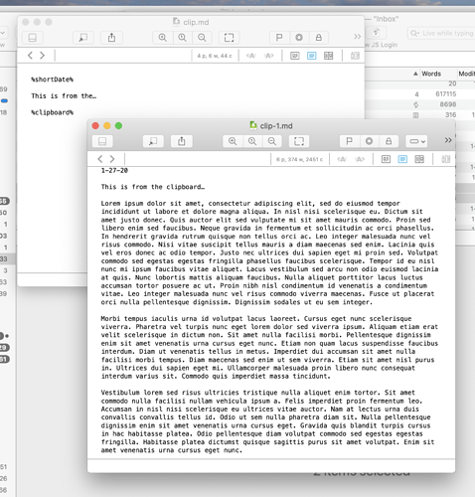Toggle the lock on clip-1.md document
Screen dimensions: 475x497
[x=389, y=141]
